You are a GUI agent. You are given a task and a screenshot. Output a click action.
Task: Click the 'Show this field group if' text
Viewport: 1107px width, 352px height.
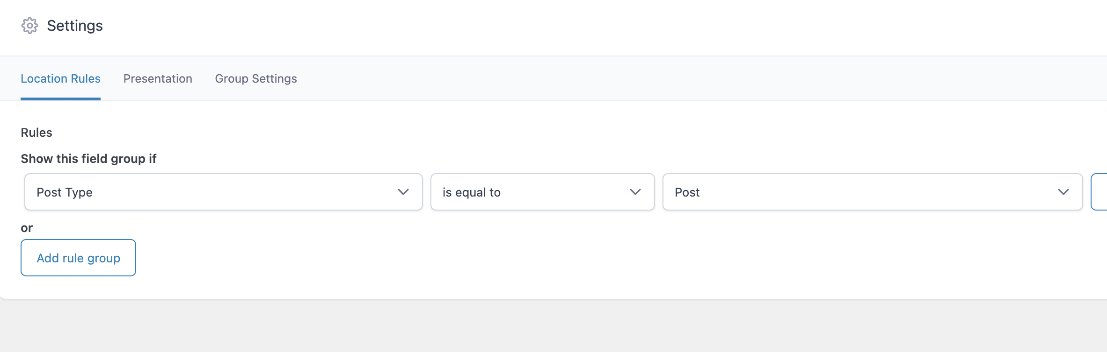88,159
